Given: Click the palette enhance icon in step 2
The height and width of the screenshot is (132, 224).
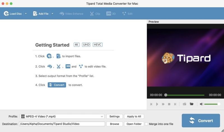Looking at the screenshot, I should [50, 66].
